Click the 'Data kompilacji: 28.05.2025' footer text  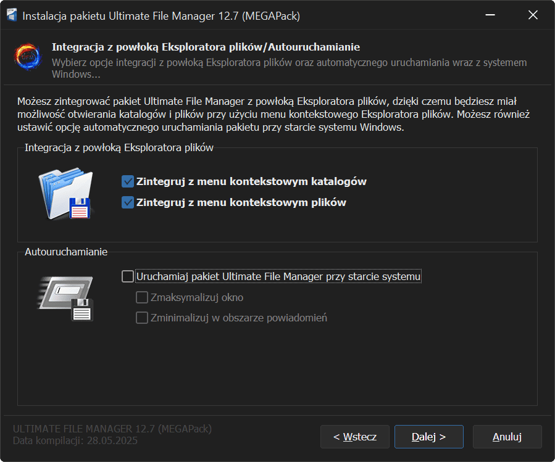click(75, 441)
